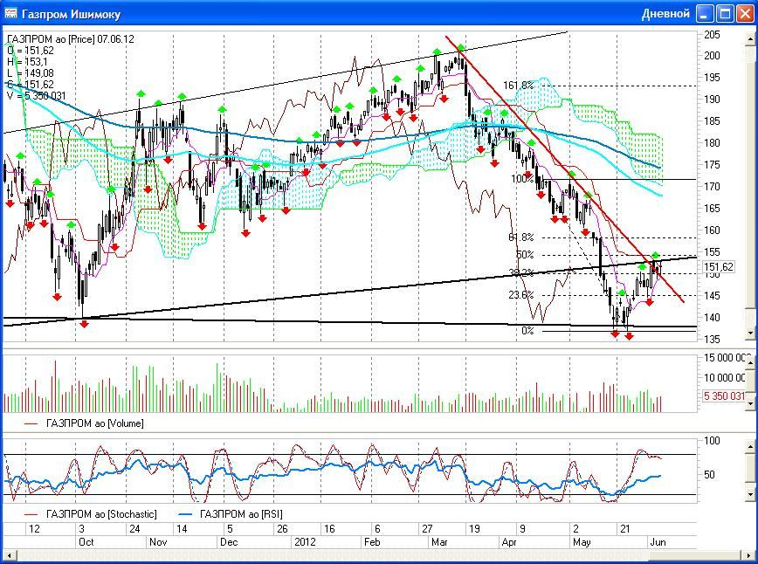This screenshot has width=758, height=564.
Task: Click the "135" price axis label
Action: click(712, 340)
